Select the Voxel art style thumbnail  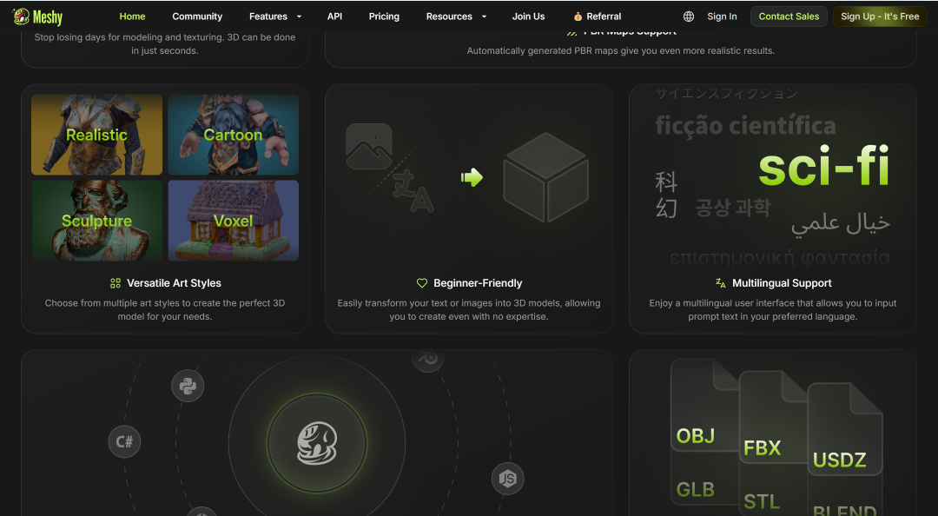pyautogui.click(x=234, y=221)
